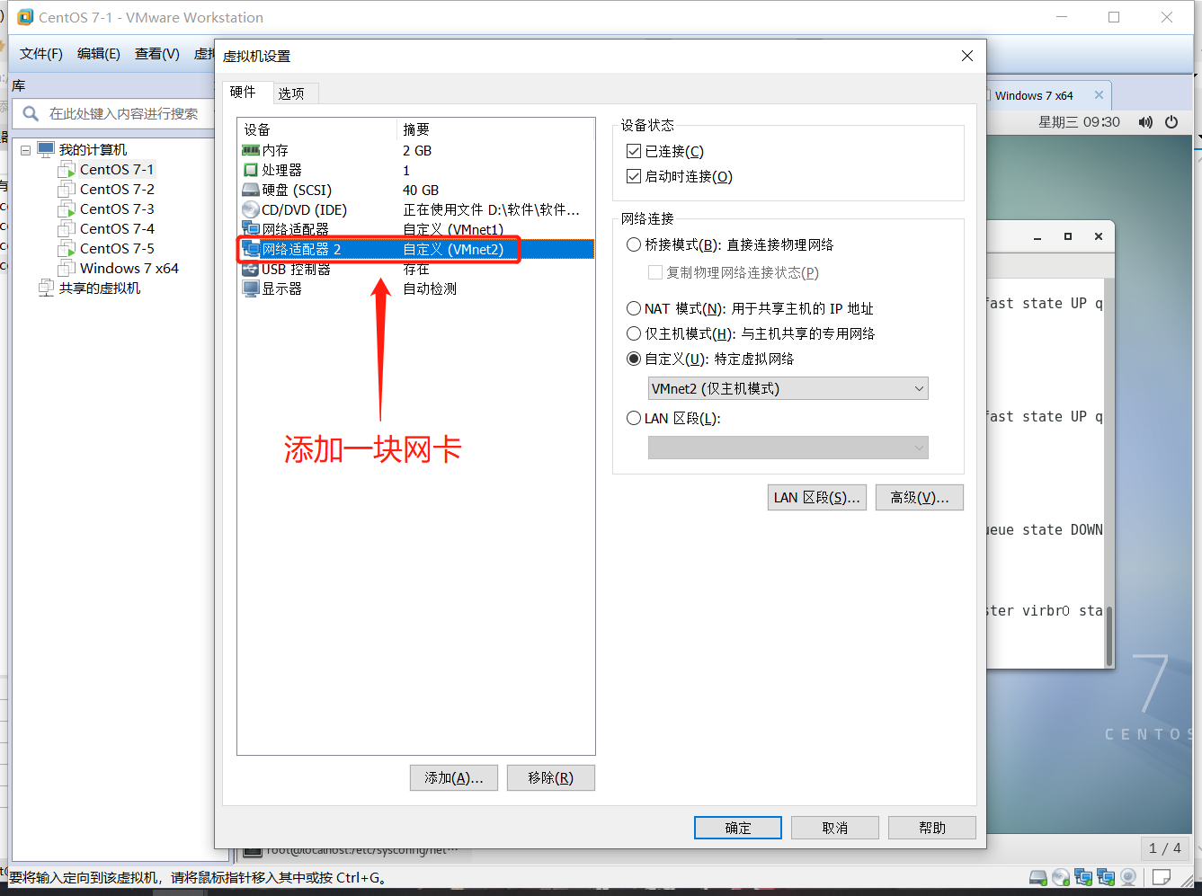Click the 高级(V)... button
Image resolution: width=1202 pixels, height=896 pixels.
(920, 497)
